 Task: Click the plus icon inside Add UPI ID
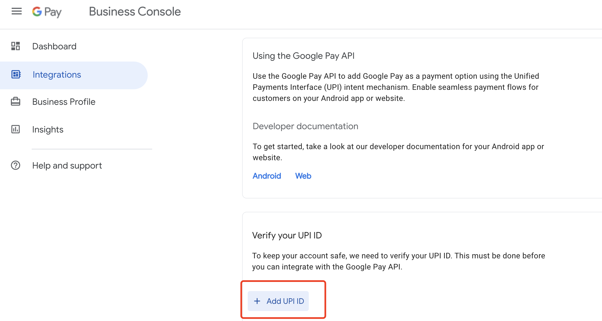coord(257,301)
